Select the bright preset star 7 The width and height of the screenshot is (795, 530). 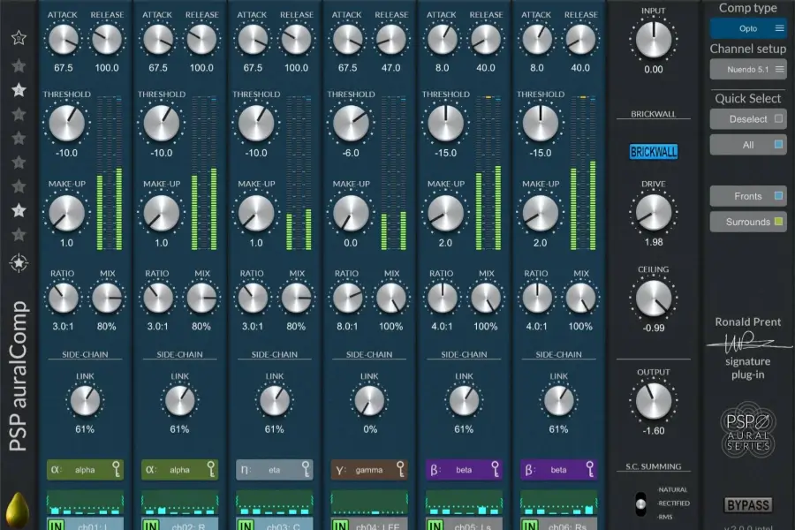coord(19,210)
